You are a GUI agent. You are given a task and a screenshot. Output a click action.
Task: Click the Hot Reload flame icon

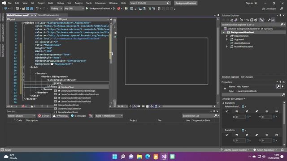(118, 8)
